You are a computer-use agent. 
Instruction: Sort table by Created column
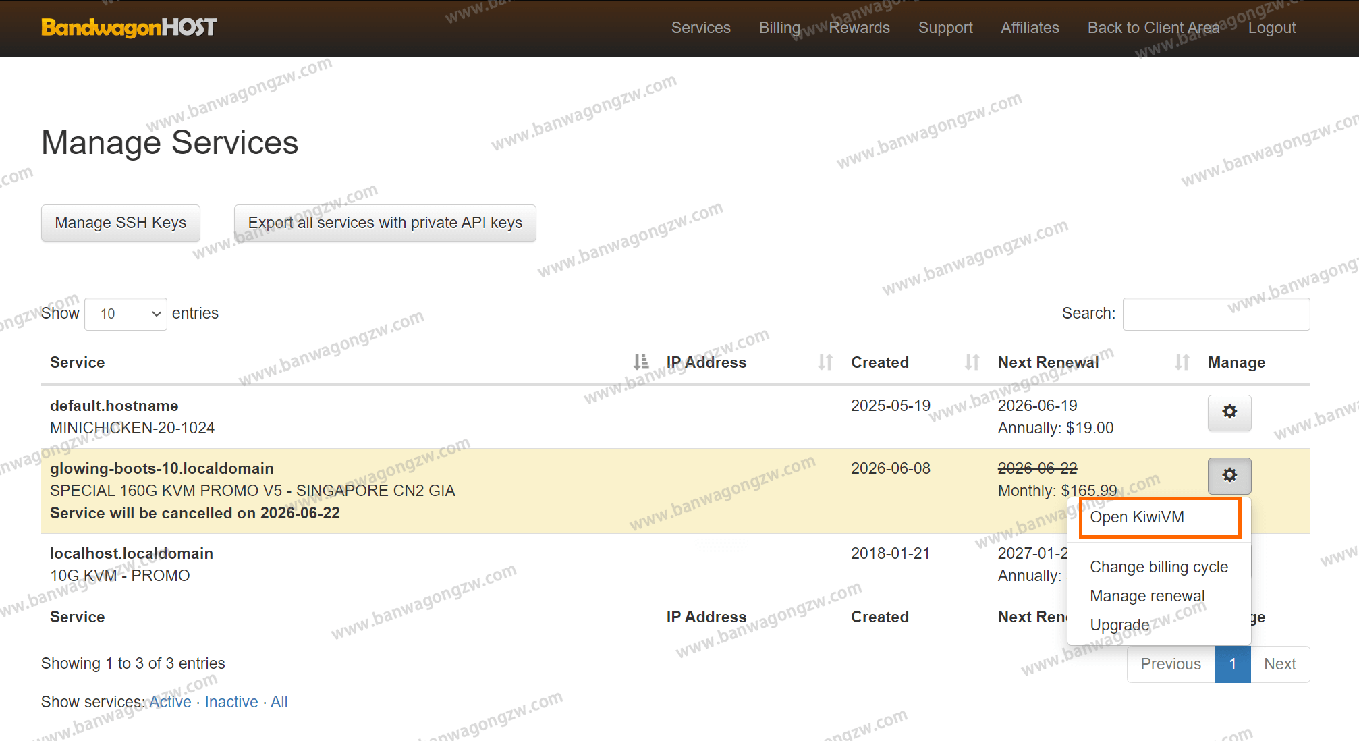tap(972, 362)
